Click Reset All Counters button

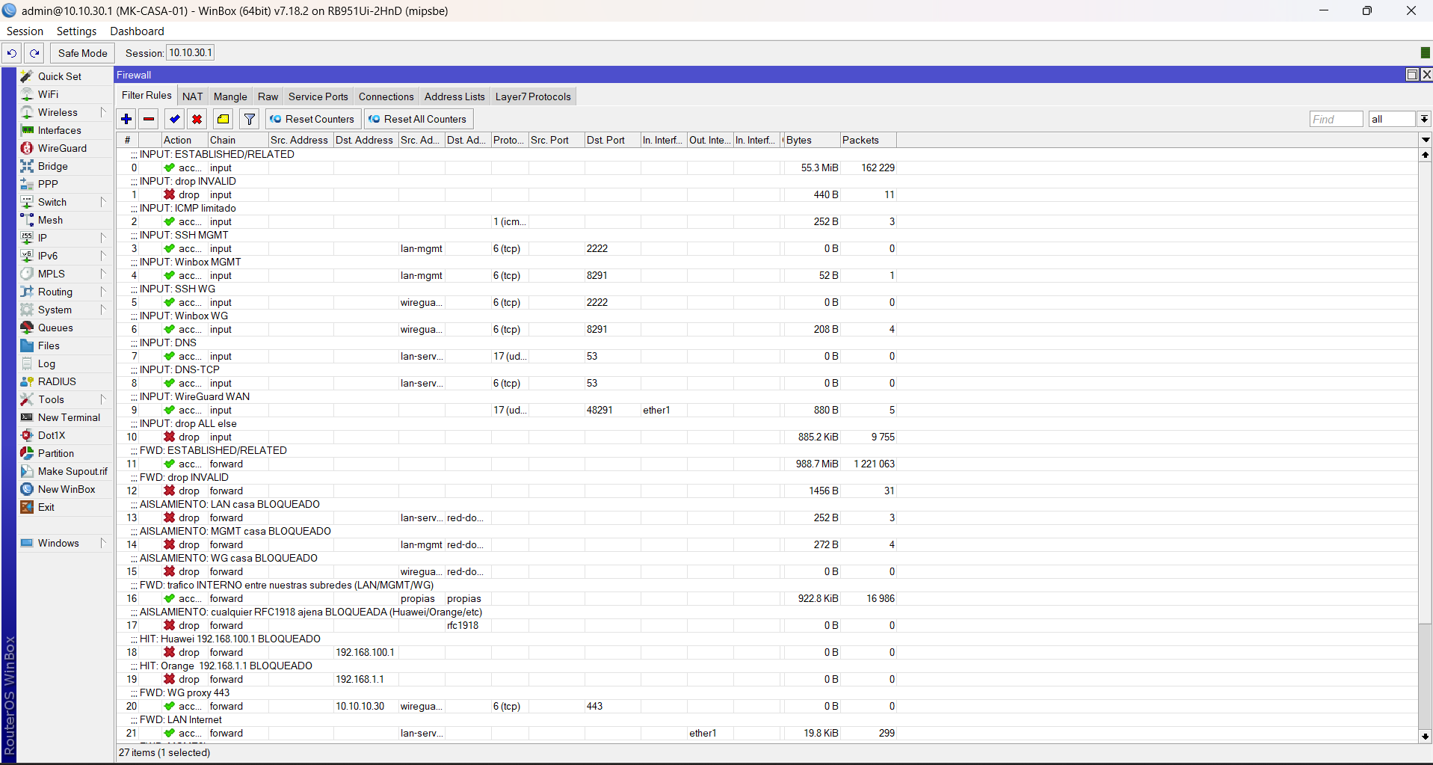418,119
